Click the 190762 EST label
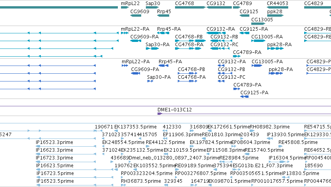 (124, 166)
